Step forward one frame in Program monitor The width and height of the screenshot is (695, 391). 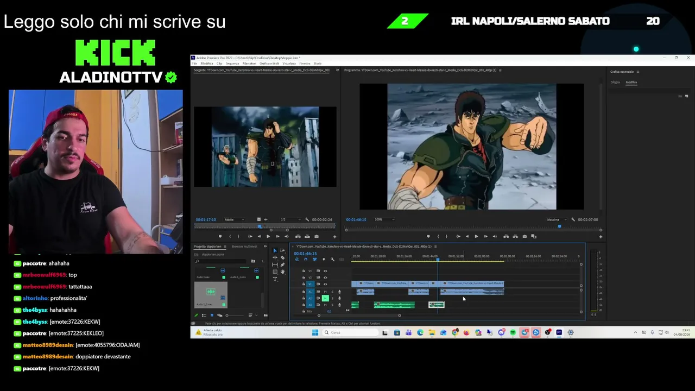(485, 236)
